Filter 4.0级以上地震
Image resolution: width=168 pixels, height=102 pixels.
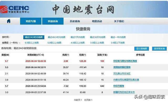click(78, 43)
